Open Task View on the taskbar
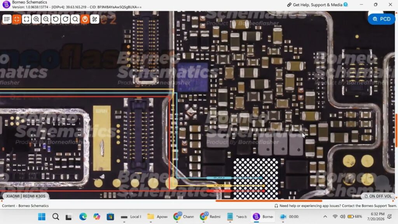Screen dimensions: 398x224 69,217
